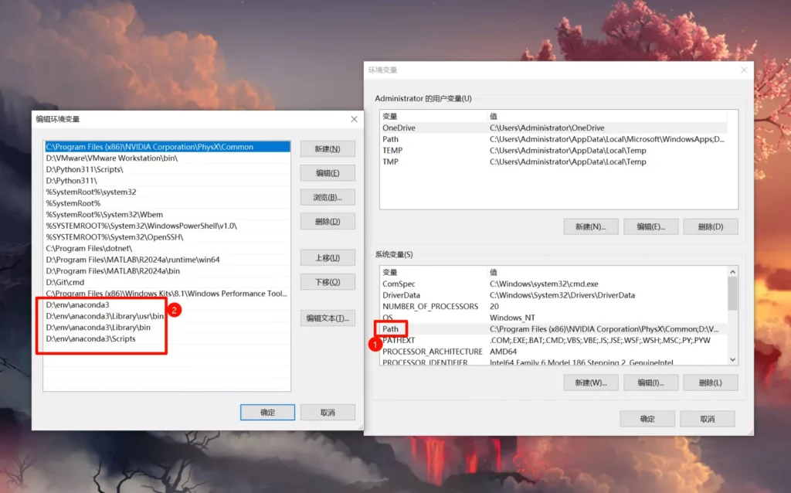Screen dimensions: 791x493
Task: Close the 编辑环境变量 dialog with X
Action: (x=354, y=119)
